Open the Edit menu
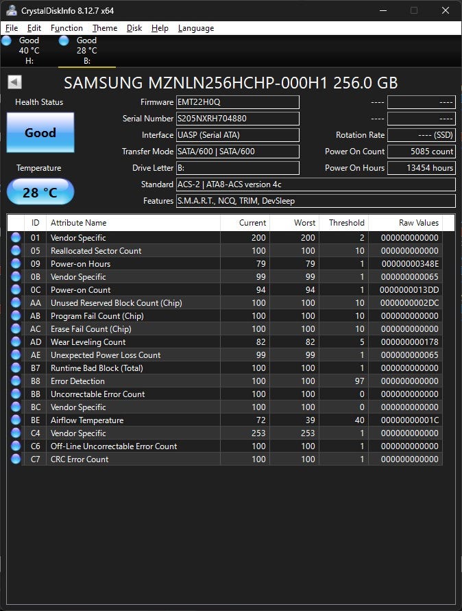The image size is (462, 611). coord(34,28)
